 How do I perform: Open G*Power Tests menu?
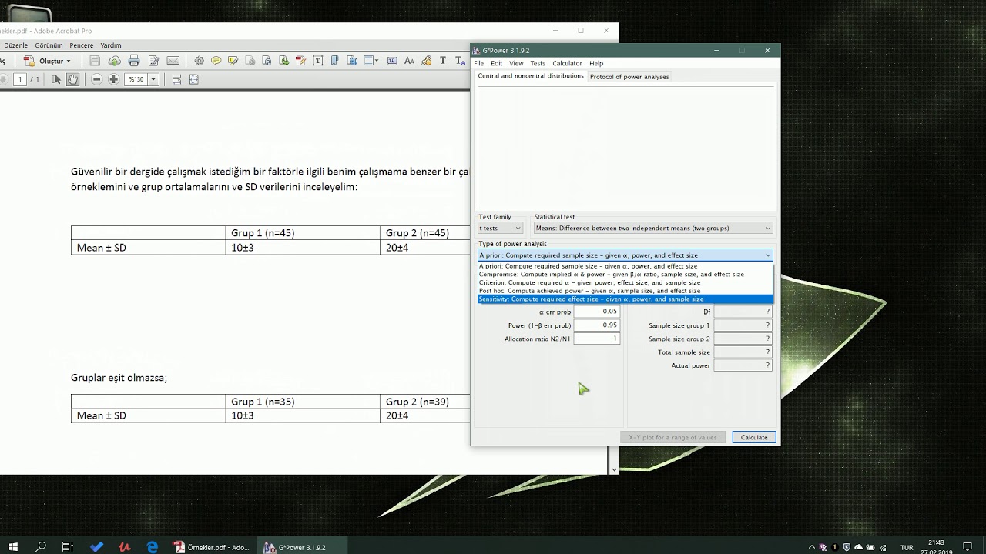[538, 63]
